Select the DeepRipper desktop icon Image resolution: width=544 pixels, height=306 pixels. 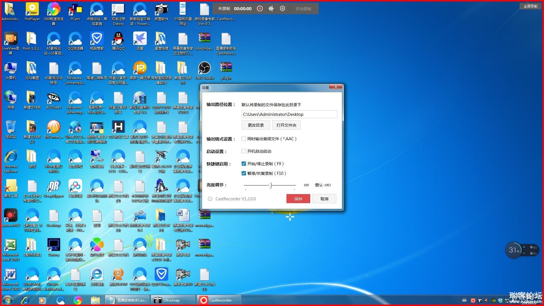(x=54, y=189)
